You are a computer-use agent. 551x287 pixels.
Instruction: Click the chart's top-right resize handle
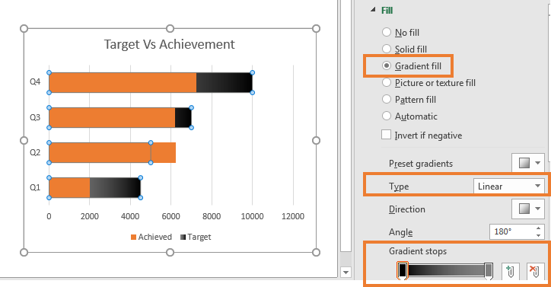coord(316,28)
